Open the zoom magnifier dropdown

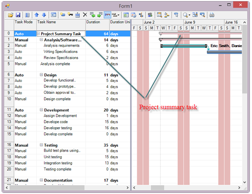click(x=187, y=15)
